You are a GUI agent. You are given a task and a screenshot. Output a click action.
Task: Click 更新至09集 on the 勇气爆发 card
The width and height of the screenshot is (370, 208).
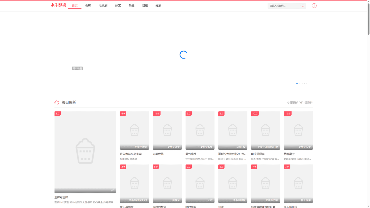click(207, 147)
